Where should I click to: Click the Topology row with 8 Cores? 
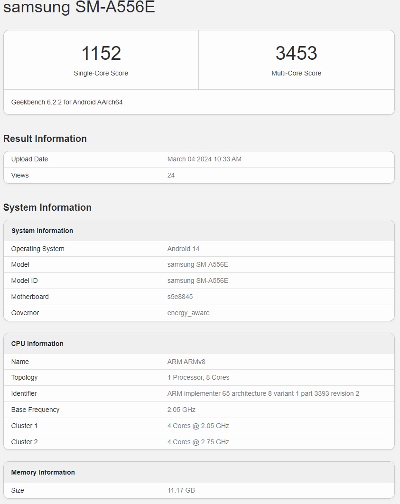click(198, 377)
